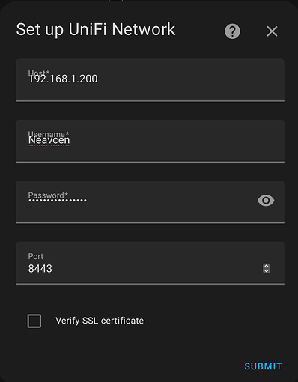The image size is (298, 382).
Task: Enable the Verify SSL certificate checkbox
Action: 34,321
